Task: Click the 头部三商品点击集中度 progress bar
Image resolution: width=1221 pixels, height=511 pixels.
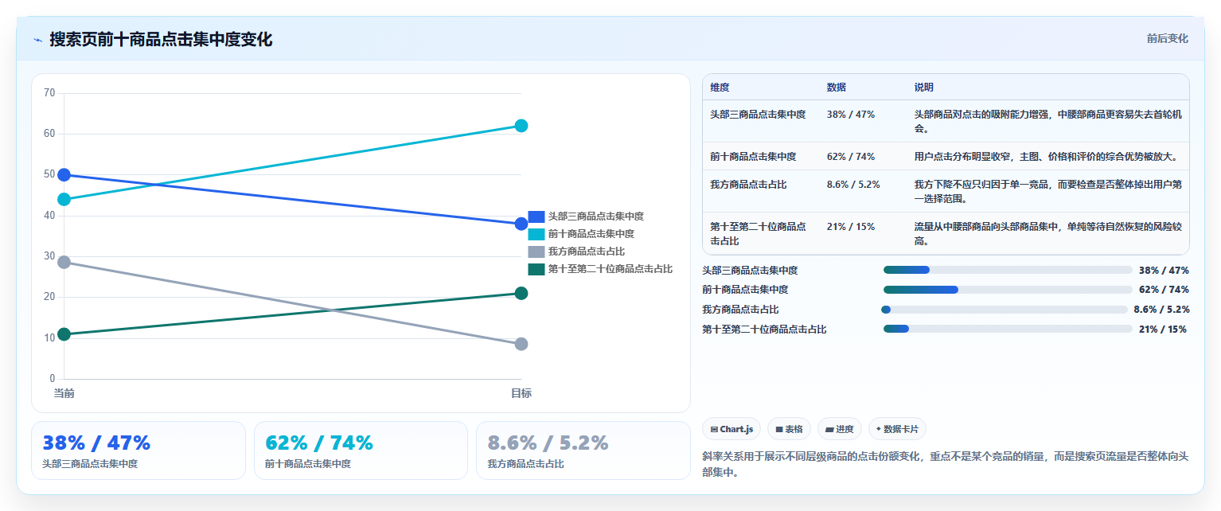Action: point(1008,271)
